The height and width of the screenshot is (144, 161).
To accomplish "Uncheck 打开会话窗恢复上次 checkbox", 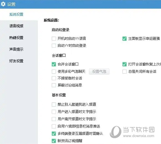I will (x=124, y=64).
